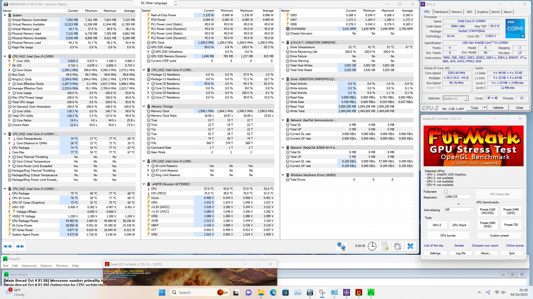
Task: Open the Anti-aliasing dropdown
Action: tap(458, 210)
